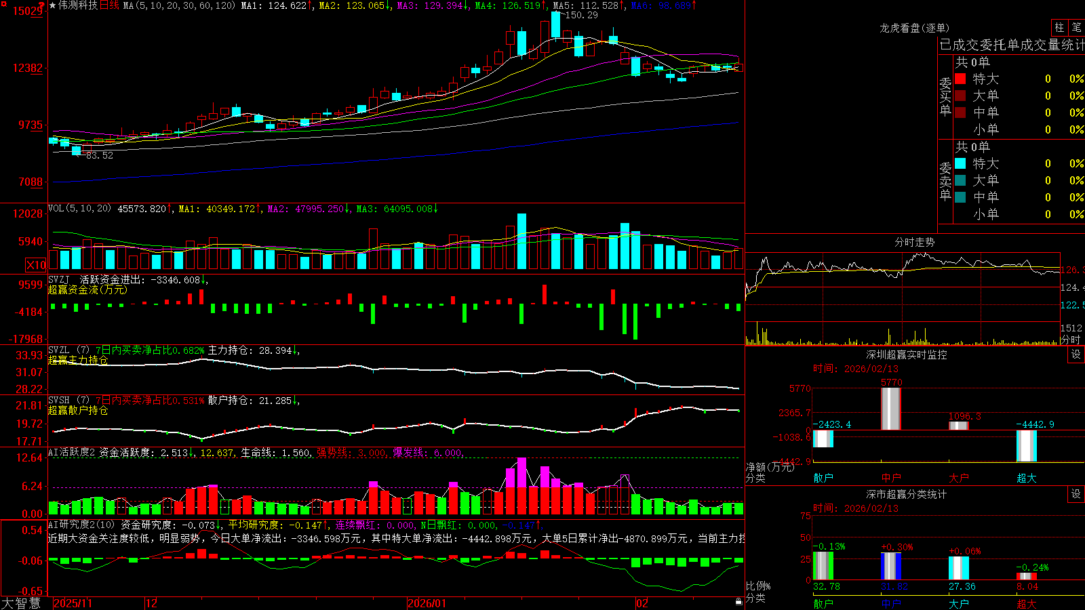This screenshot has width=1085, height=610.
Task: Open MA(5,10,20,30,60,120) indicator parameters
Action: pyautogui.click(x=179, y=5)
